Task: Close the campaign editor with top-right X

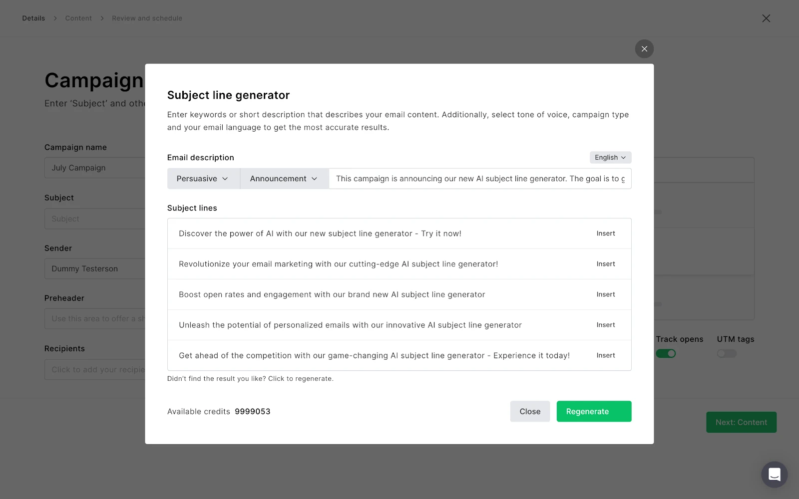Action: [766, 18]
